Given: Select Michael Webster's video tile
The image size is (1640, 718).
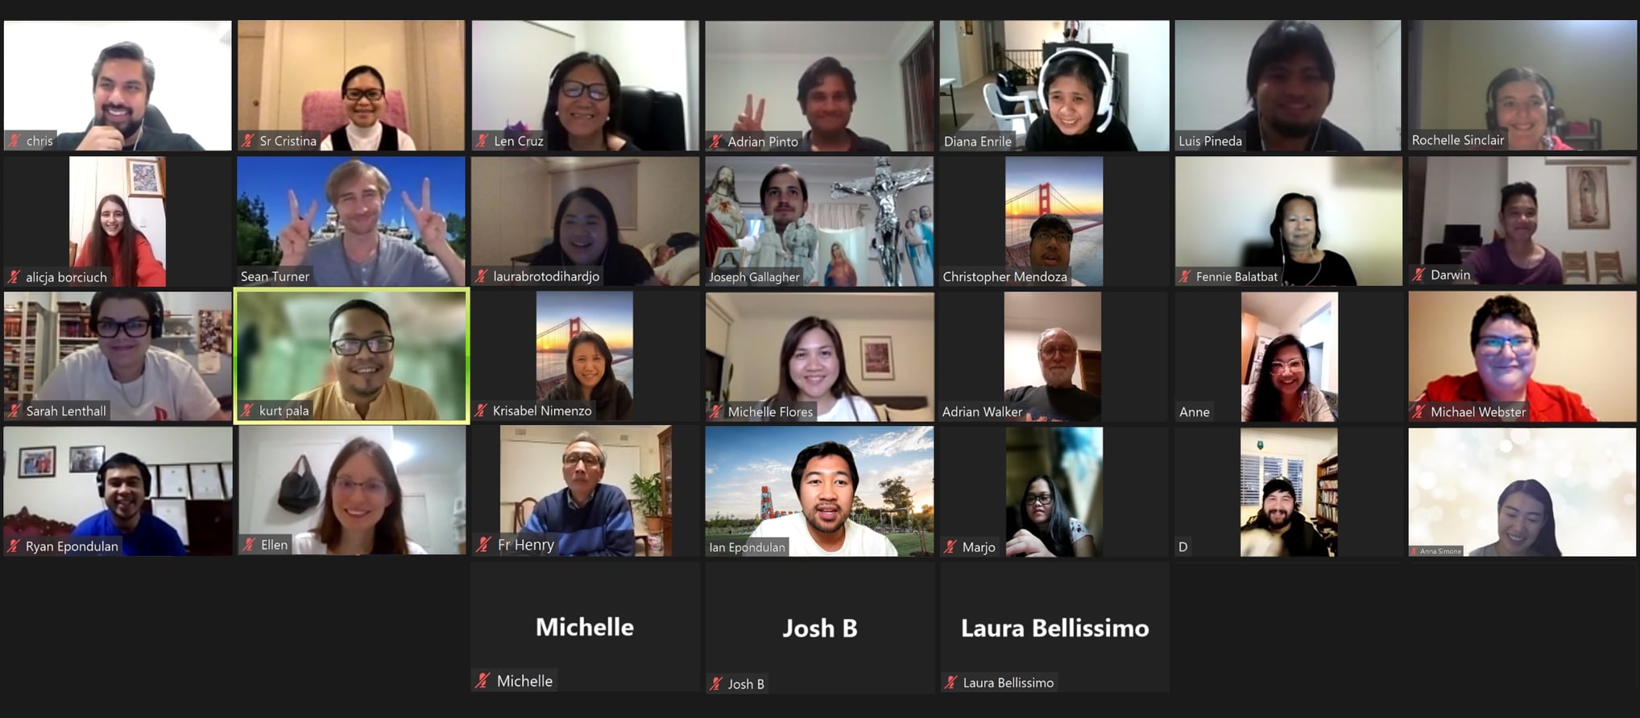Looking at the screenshot, I should 1522,356.
